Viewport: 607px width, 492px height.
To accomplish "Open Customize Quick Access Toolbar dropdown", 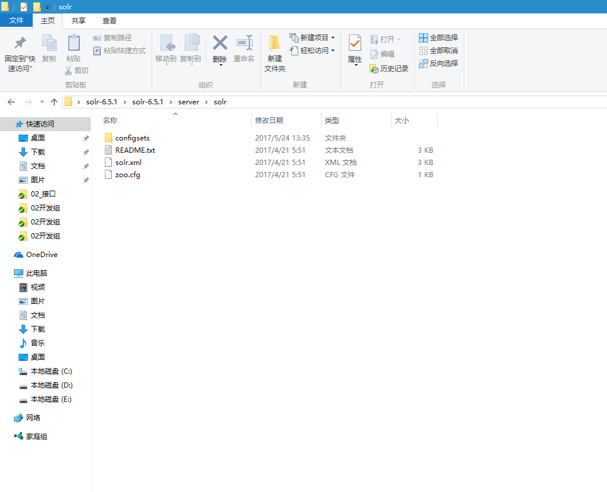I will click(47, 7).
